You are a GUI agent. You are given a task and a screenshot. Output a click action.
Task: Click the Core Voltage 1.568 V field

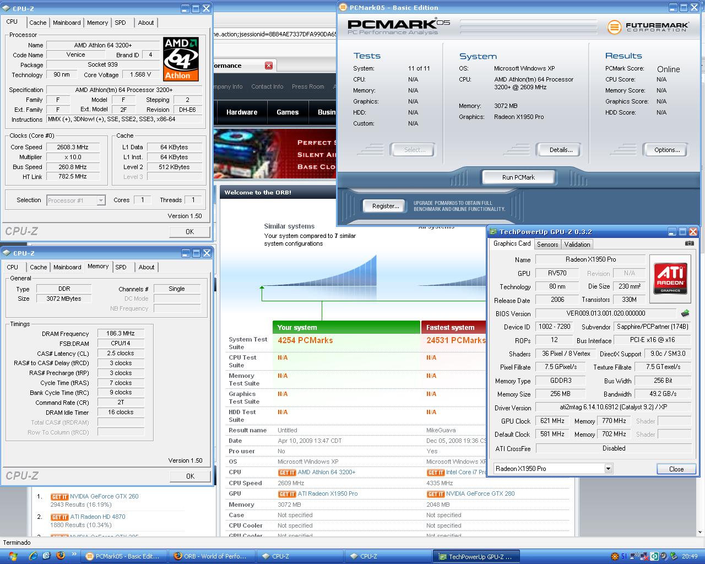coord(141,75)
